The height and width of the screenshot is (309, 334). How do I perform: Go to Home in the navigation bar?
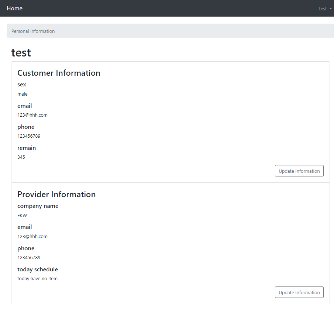pyautogui.click(x=14, y=8)
